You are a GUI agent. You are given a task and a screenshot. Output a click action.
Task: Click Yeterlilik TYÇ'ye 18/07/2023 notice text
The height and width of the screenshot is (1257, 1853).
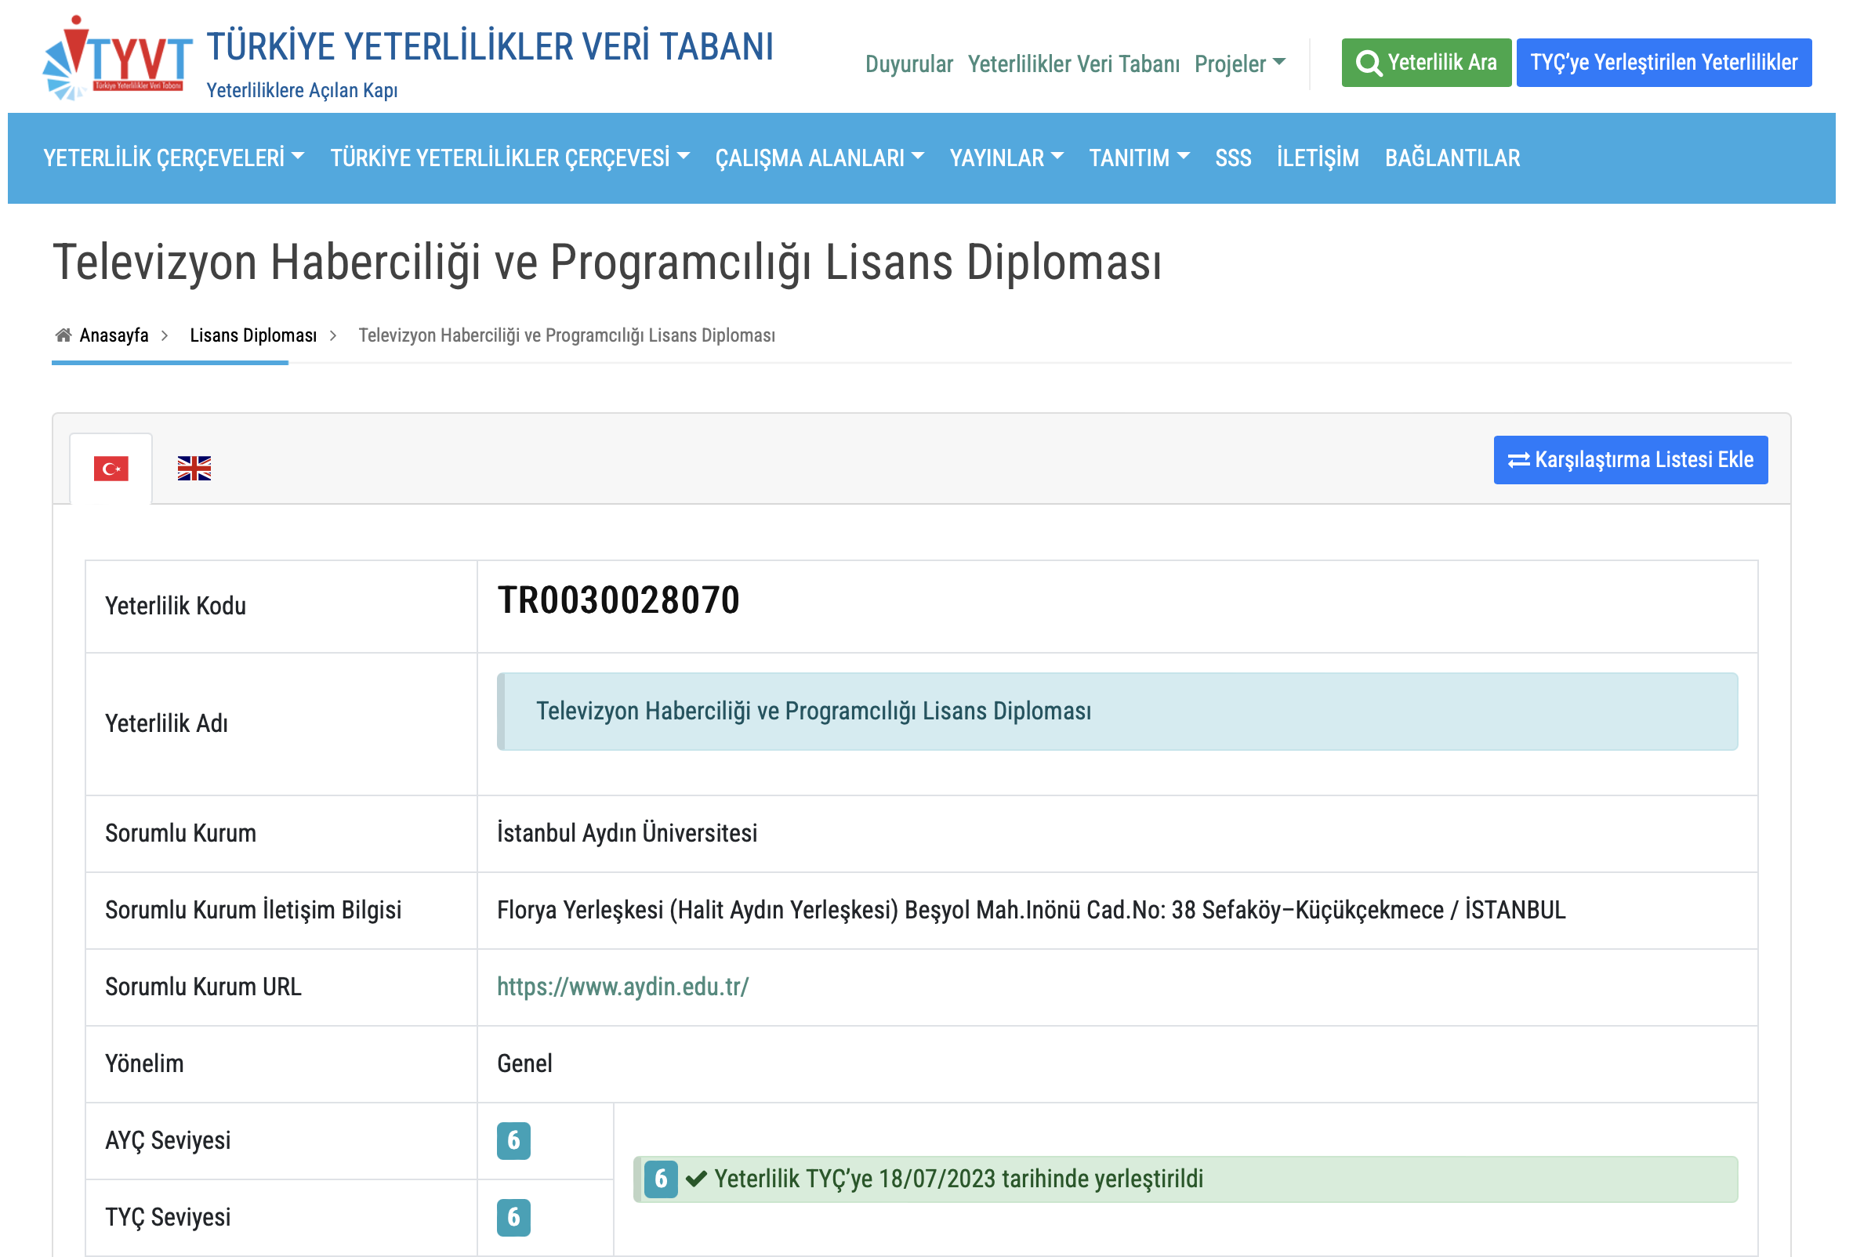[x=959, y=1179]
